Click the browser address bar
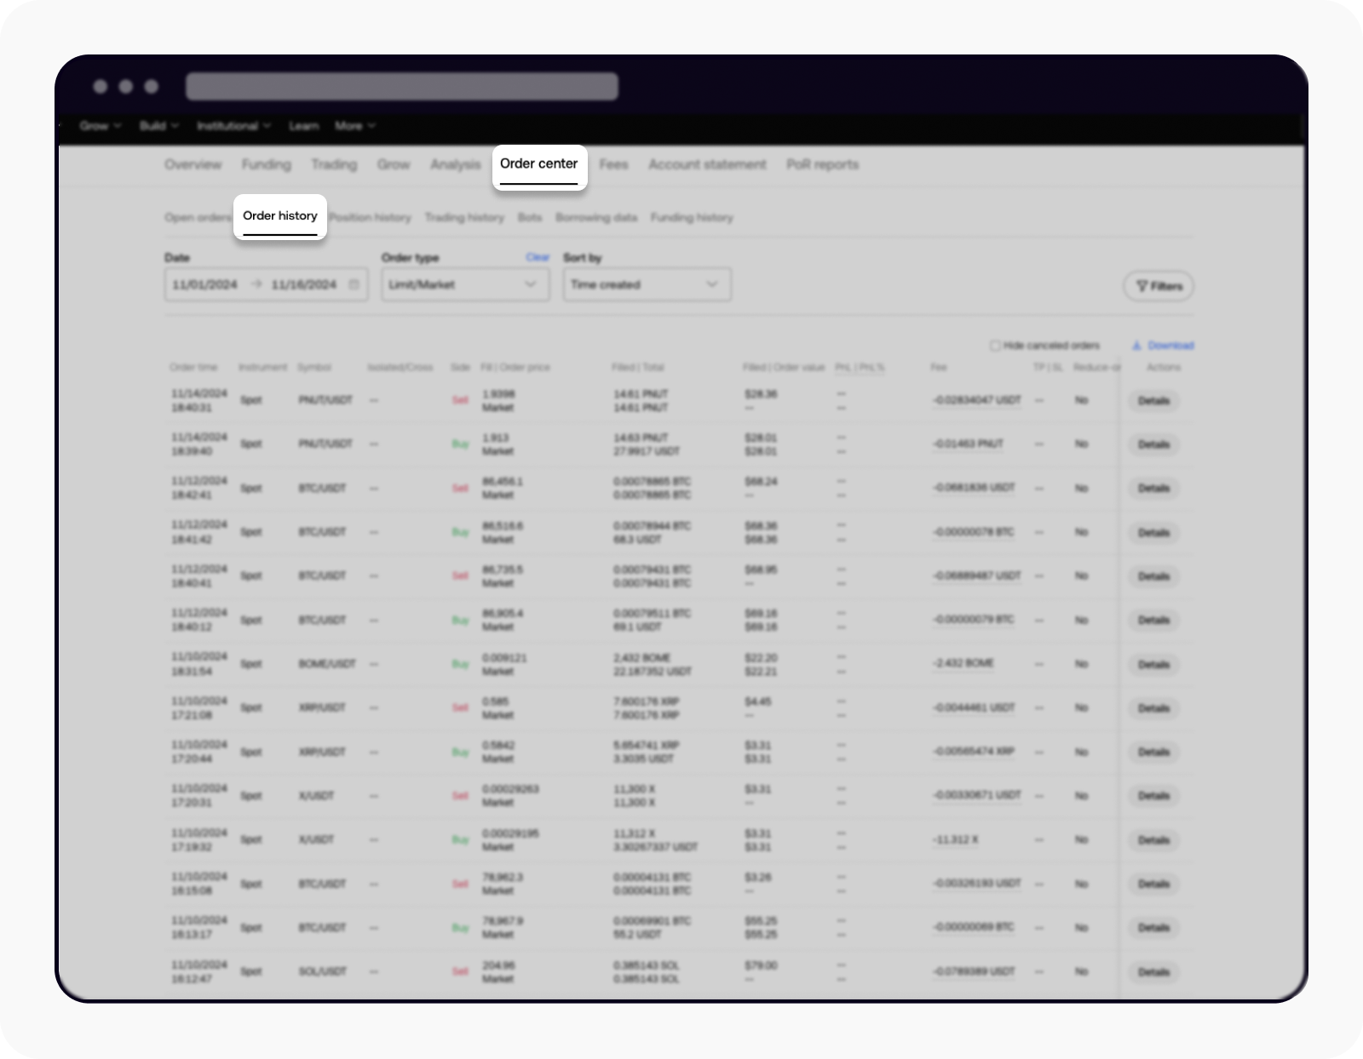This screenshot has width=1363, height=1059. click(x=402, y=87)
